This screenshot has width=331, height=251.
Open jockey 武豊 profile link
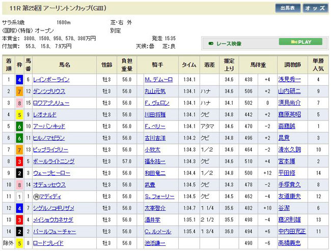(150, 184)
